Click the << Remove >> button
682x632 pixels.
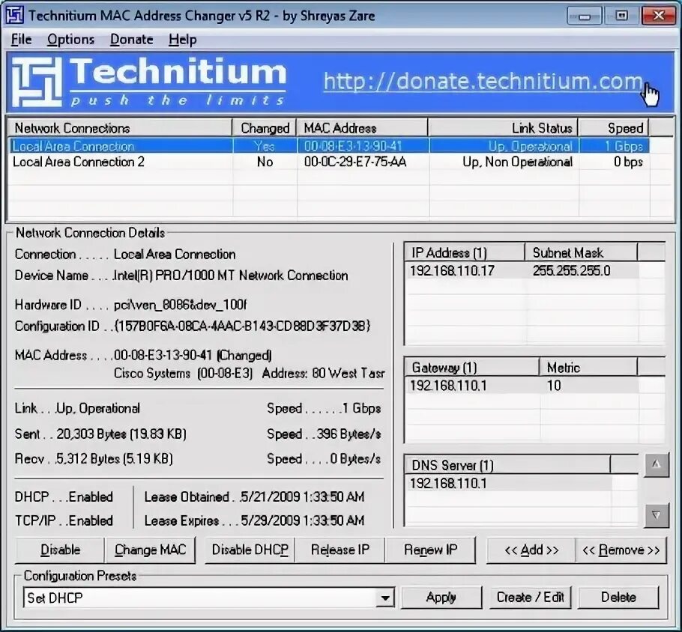click(621, 550)
